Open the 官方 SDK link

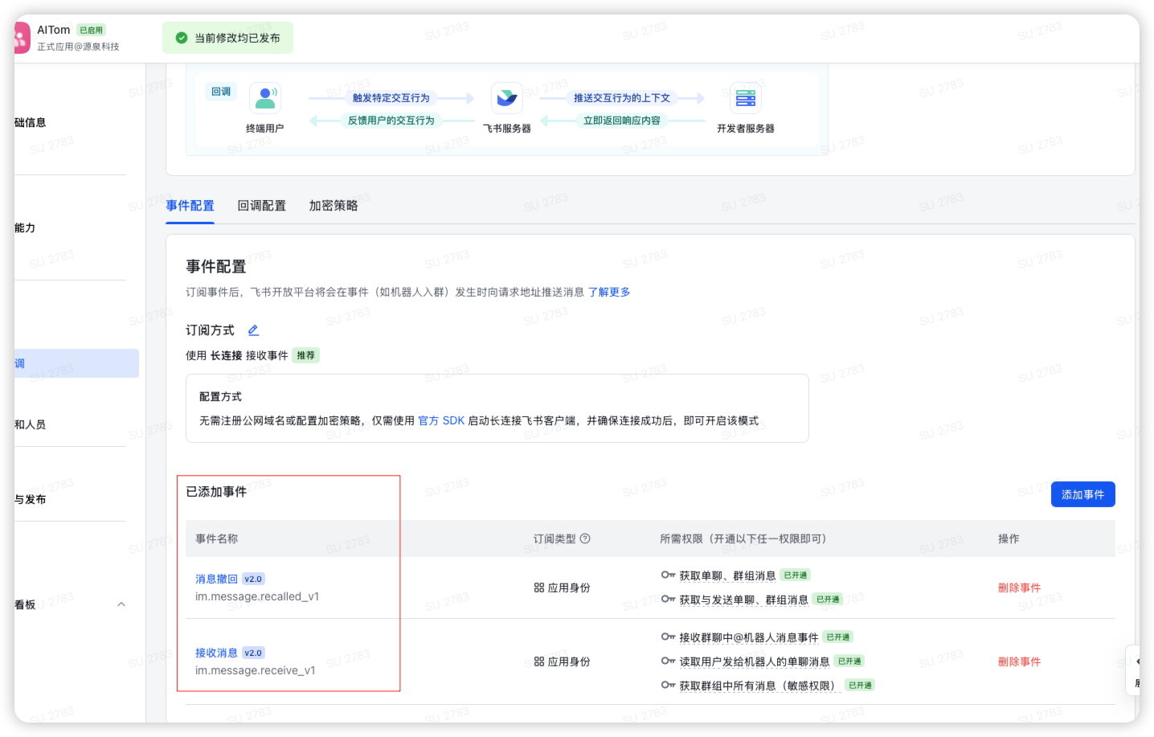point(441,420)
